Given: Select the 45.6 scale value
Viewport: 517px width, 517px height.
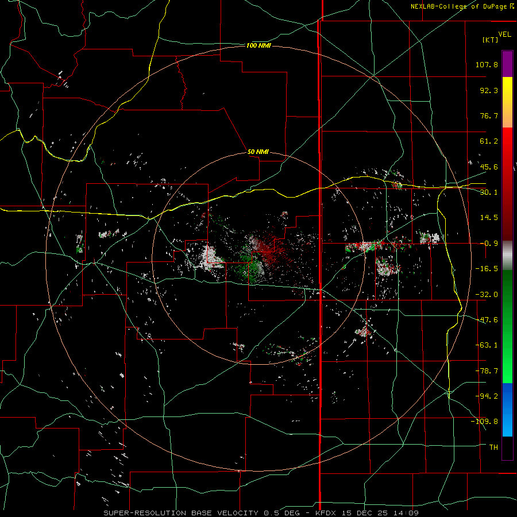Looking at the screenshot, I should click(x=489, y=167).
